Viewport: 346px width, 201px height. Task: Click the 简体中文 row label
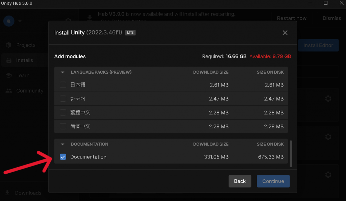click(x=80, y=126)
